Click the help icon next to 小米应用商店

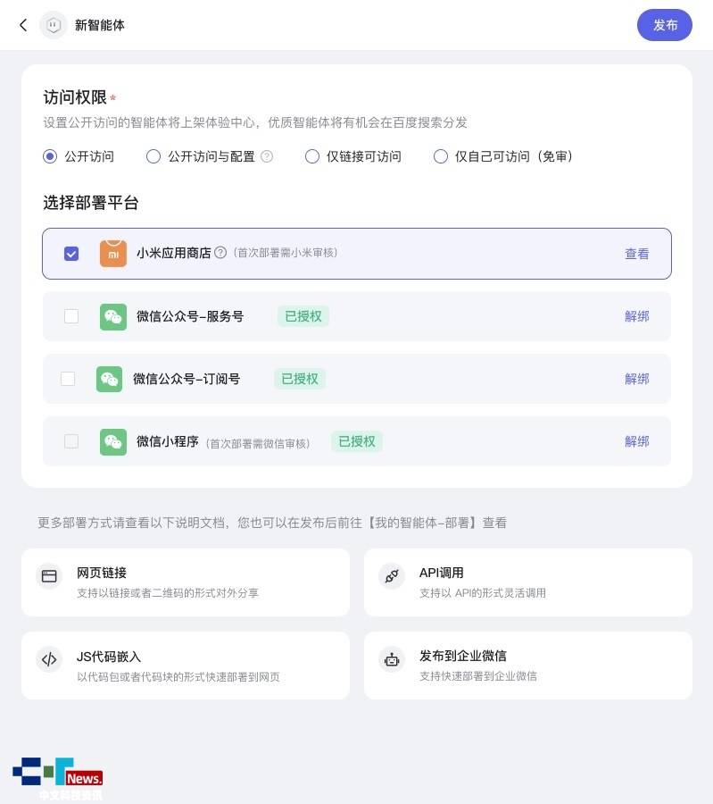220,253
